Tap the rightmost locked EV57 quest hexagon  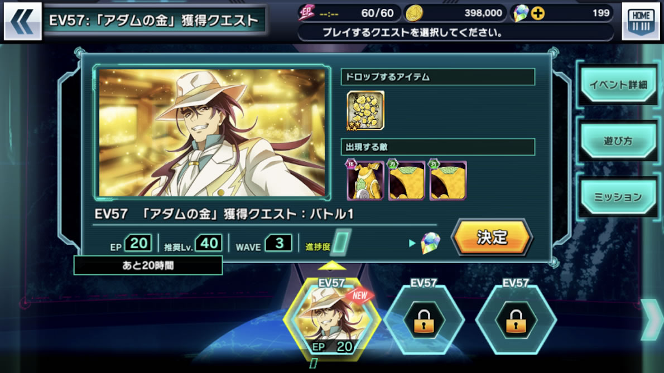tap(516, 320)
